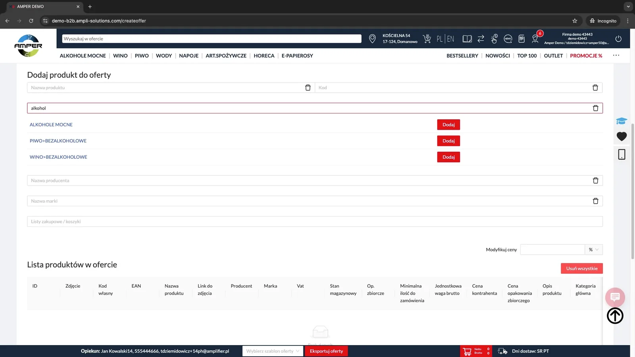This screenshot has width=635, height=357.
Task: Click the power logout icon
Action: click(x=618, y=38)
